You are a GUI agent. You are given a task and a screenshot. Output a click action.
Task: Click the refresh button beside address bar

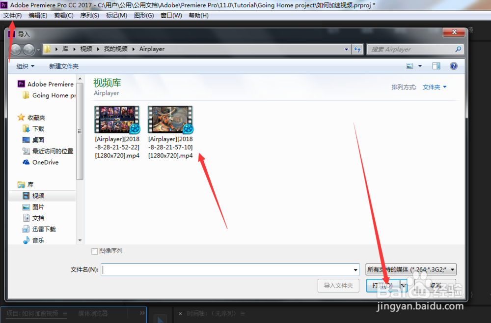pyautogui.click(x=357, y=49)
